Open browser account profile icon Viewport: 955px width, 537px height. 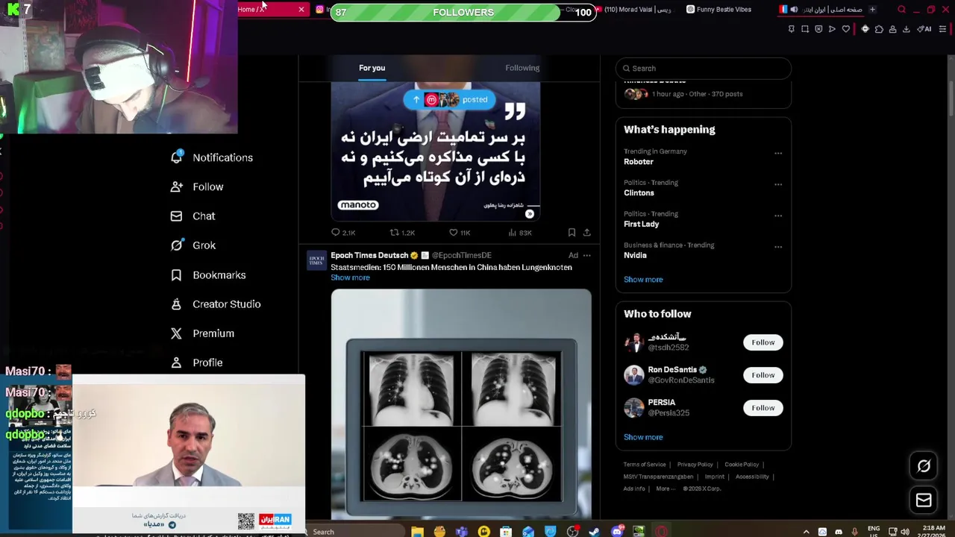click(x=892, y=29)
